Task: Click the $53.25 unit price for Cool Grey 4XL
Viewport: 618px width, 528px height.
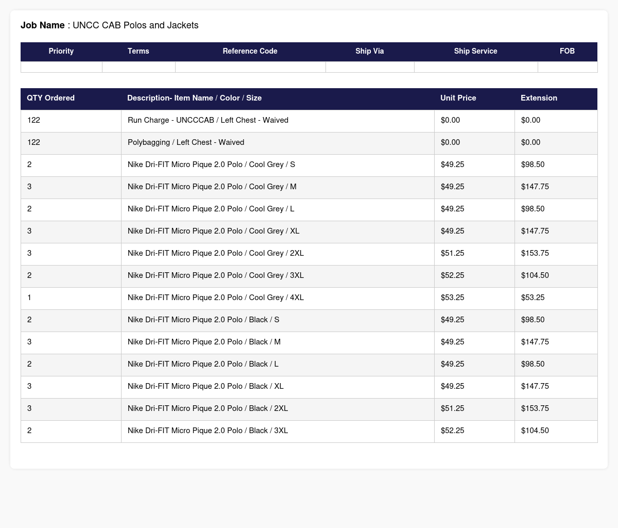Action: tap(453, 298)
